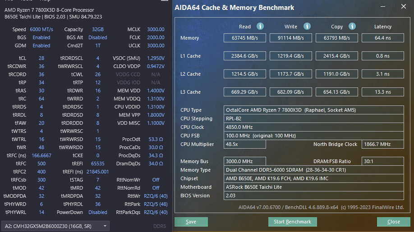This screenshot has height=232, width=414.
Task: Click the tRFC (ns) value 166.6667
Action: pyautogui.click(x=41, y=155)
